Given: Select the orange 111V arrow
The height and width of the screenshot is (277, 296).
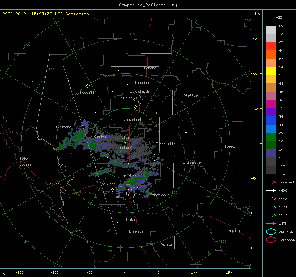Looking at the screenshot, I should click(271, 199).
